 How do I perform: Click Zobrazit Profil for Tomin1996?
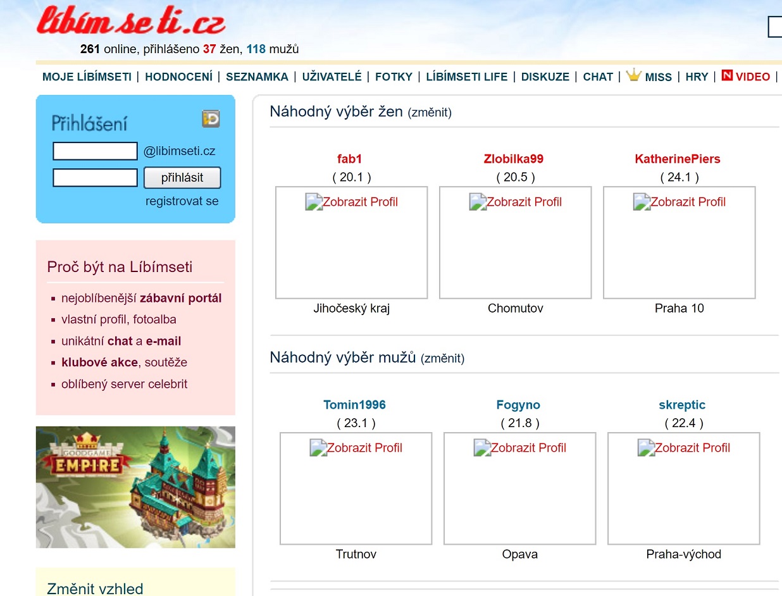(x=365, y=448)
